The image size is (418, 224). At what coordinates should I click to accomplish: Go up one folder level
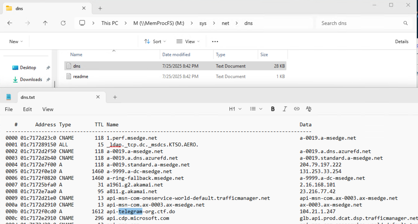coord(45,23)
